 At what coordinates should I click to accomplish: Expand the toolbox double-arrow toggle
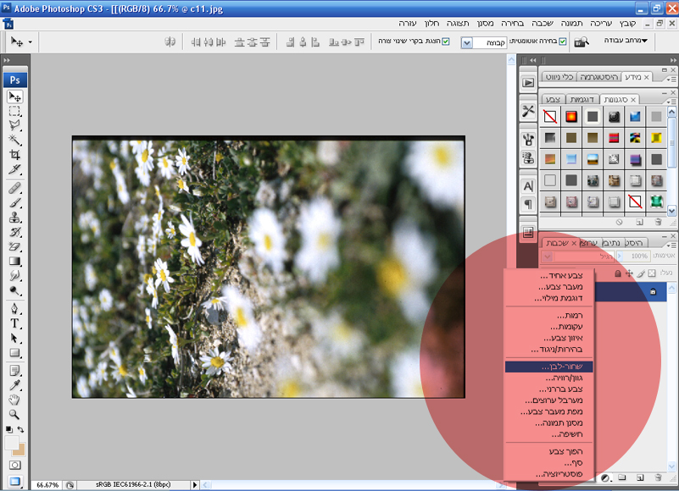coord(7,60)
